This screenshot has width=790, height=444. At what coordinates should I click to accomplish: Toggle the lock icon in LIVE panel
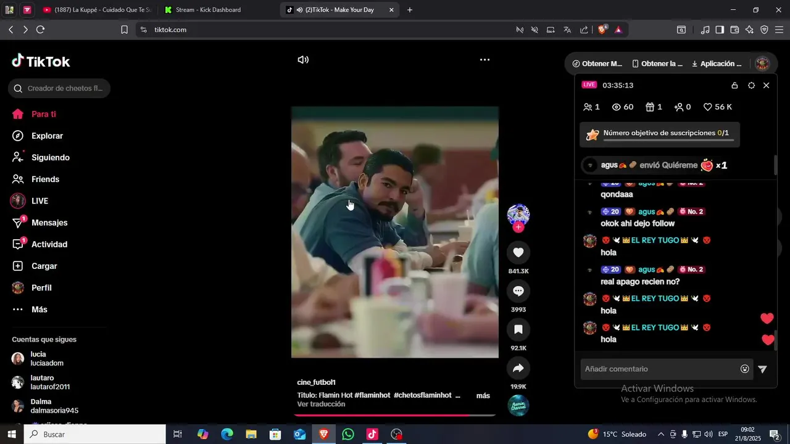coord(734,86)
